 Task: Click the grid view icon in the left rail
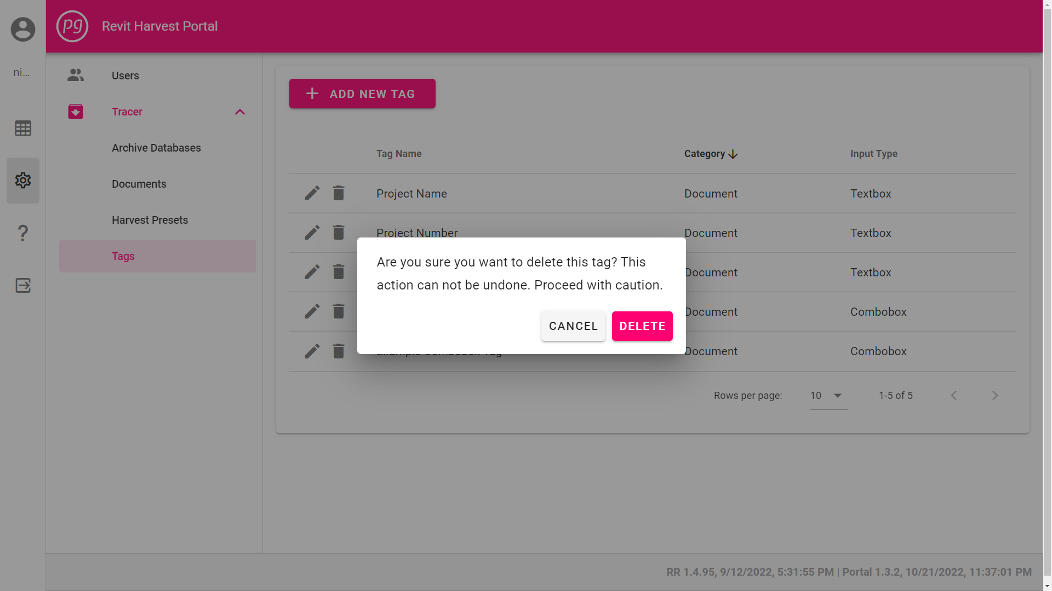pyautogui.click(x=22, y=128)
